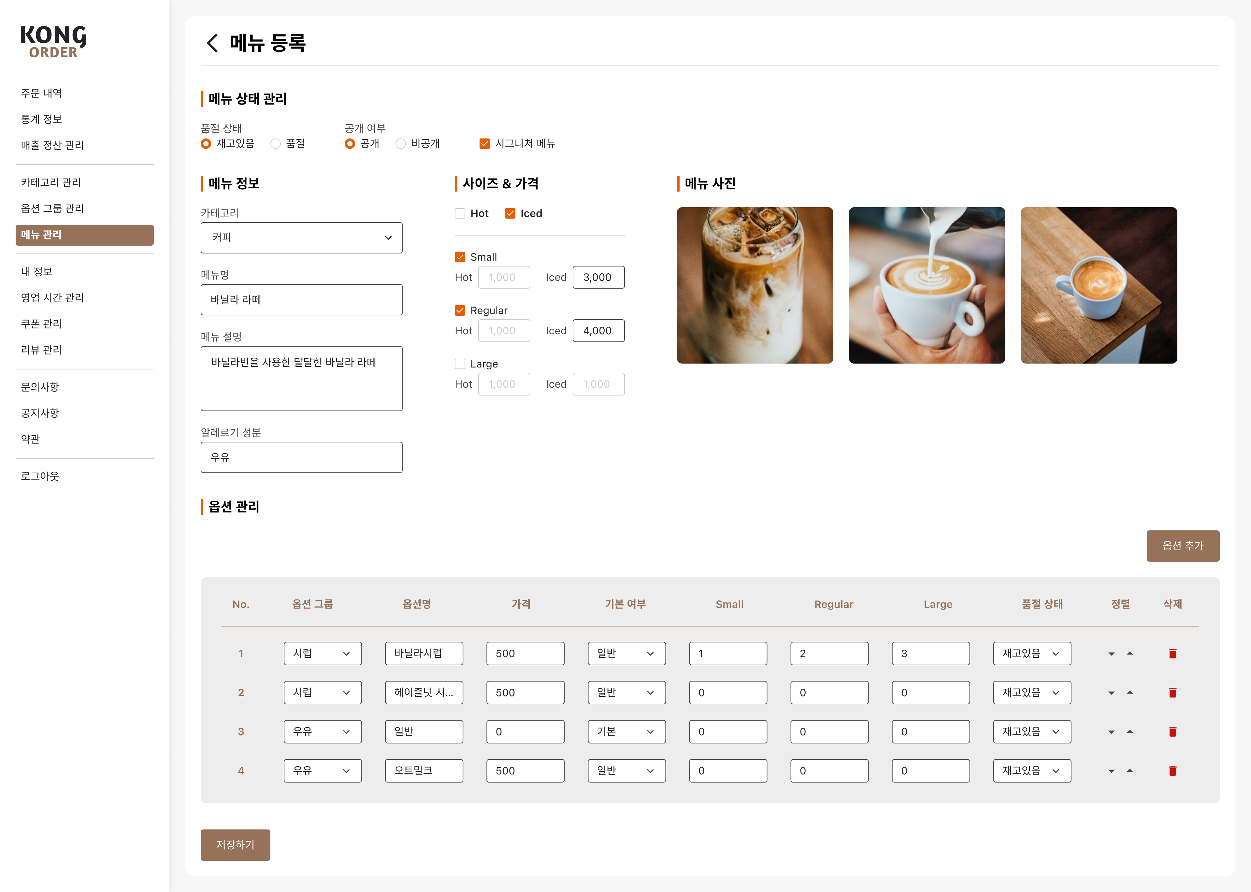Open the 옵션 그룹 dropdown in row 1
This screenshot has height=892, width=1251.
pyautogui.click(x=322, y=654)
